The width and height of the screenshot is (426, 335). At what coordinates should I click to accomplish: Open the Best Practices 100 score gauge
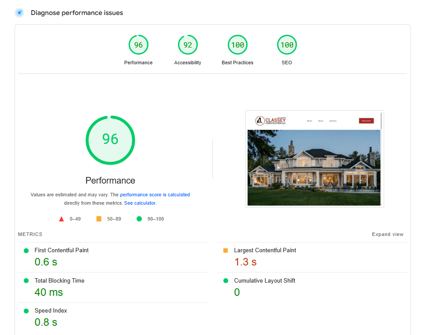(237, 45)
